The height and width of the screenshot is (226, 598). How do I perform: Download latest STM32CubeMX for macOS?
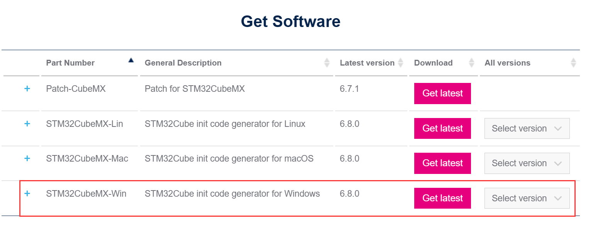(x=442, y=163)
